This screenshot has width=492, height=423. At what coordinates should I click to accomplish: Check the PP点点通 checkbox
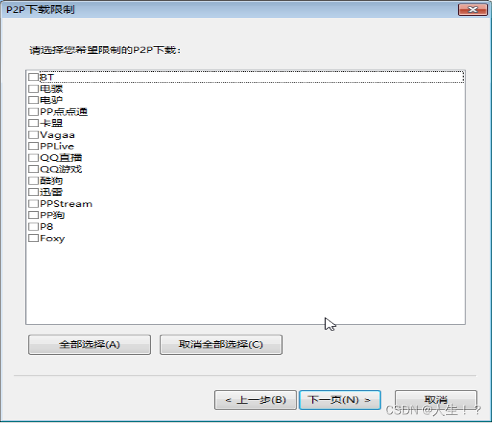point(33,111)
